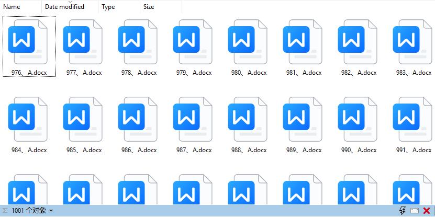Select the 978、A.docx file icon
This screenshot has width=435, height=217.
tap(138, 42)
